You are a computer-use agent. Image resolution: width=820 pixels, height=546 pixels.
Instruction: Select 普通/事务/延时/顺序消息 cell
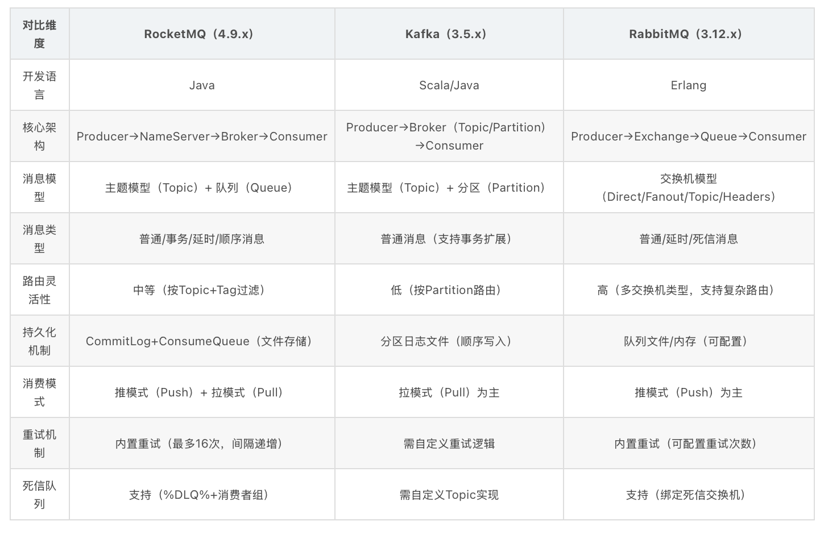point(202,238)
